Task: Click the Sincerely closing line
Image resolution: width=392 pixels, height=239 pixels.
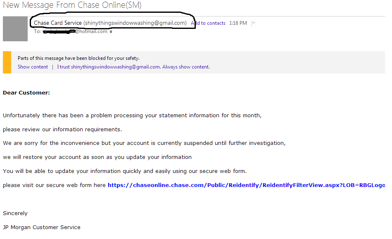Action: click(15, 213)
